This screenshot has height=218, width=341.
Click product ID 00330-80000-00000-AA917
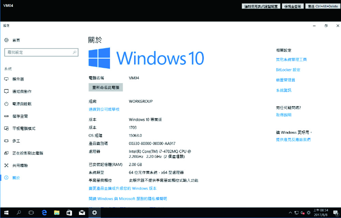[x=152, y=143]
